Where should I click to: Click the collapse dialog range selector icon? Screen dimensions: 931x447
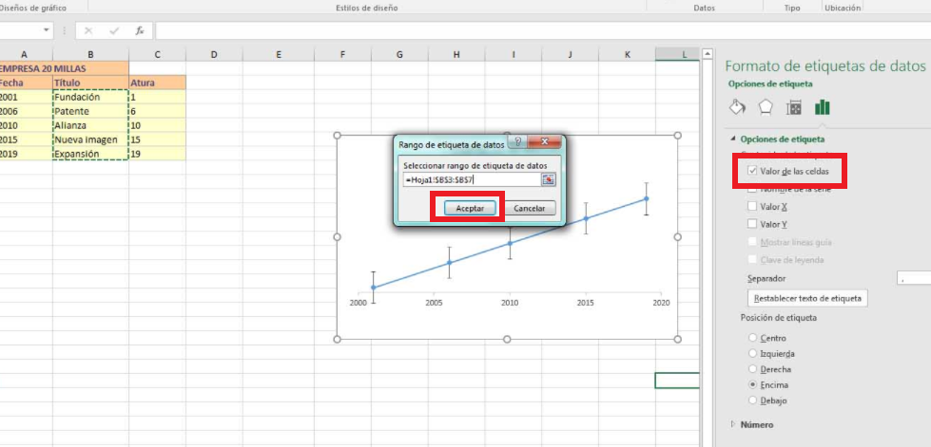tap(548, 179)
